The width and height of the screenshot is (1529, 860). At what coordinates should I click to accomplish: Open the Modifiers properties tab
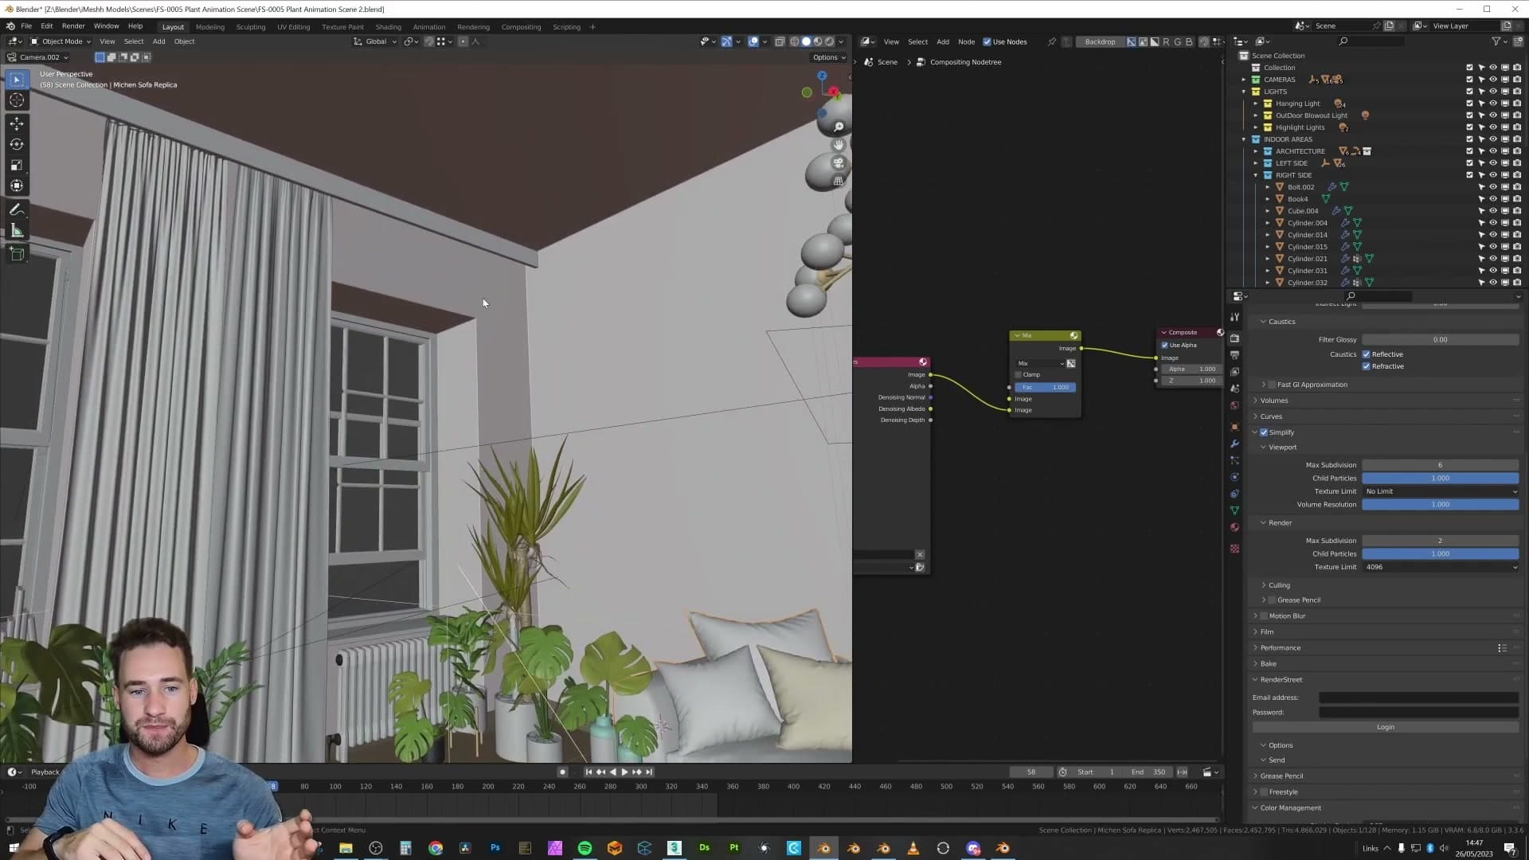click(x=1235, y=444)
